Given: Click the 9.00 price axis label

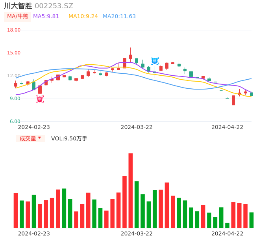Looking at the screenshot, I should [15, 99].
